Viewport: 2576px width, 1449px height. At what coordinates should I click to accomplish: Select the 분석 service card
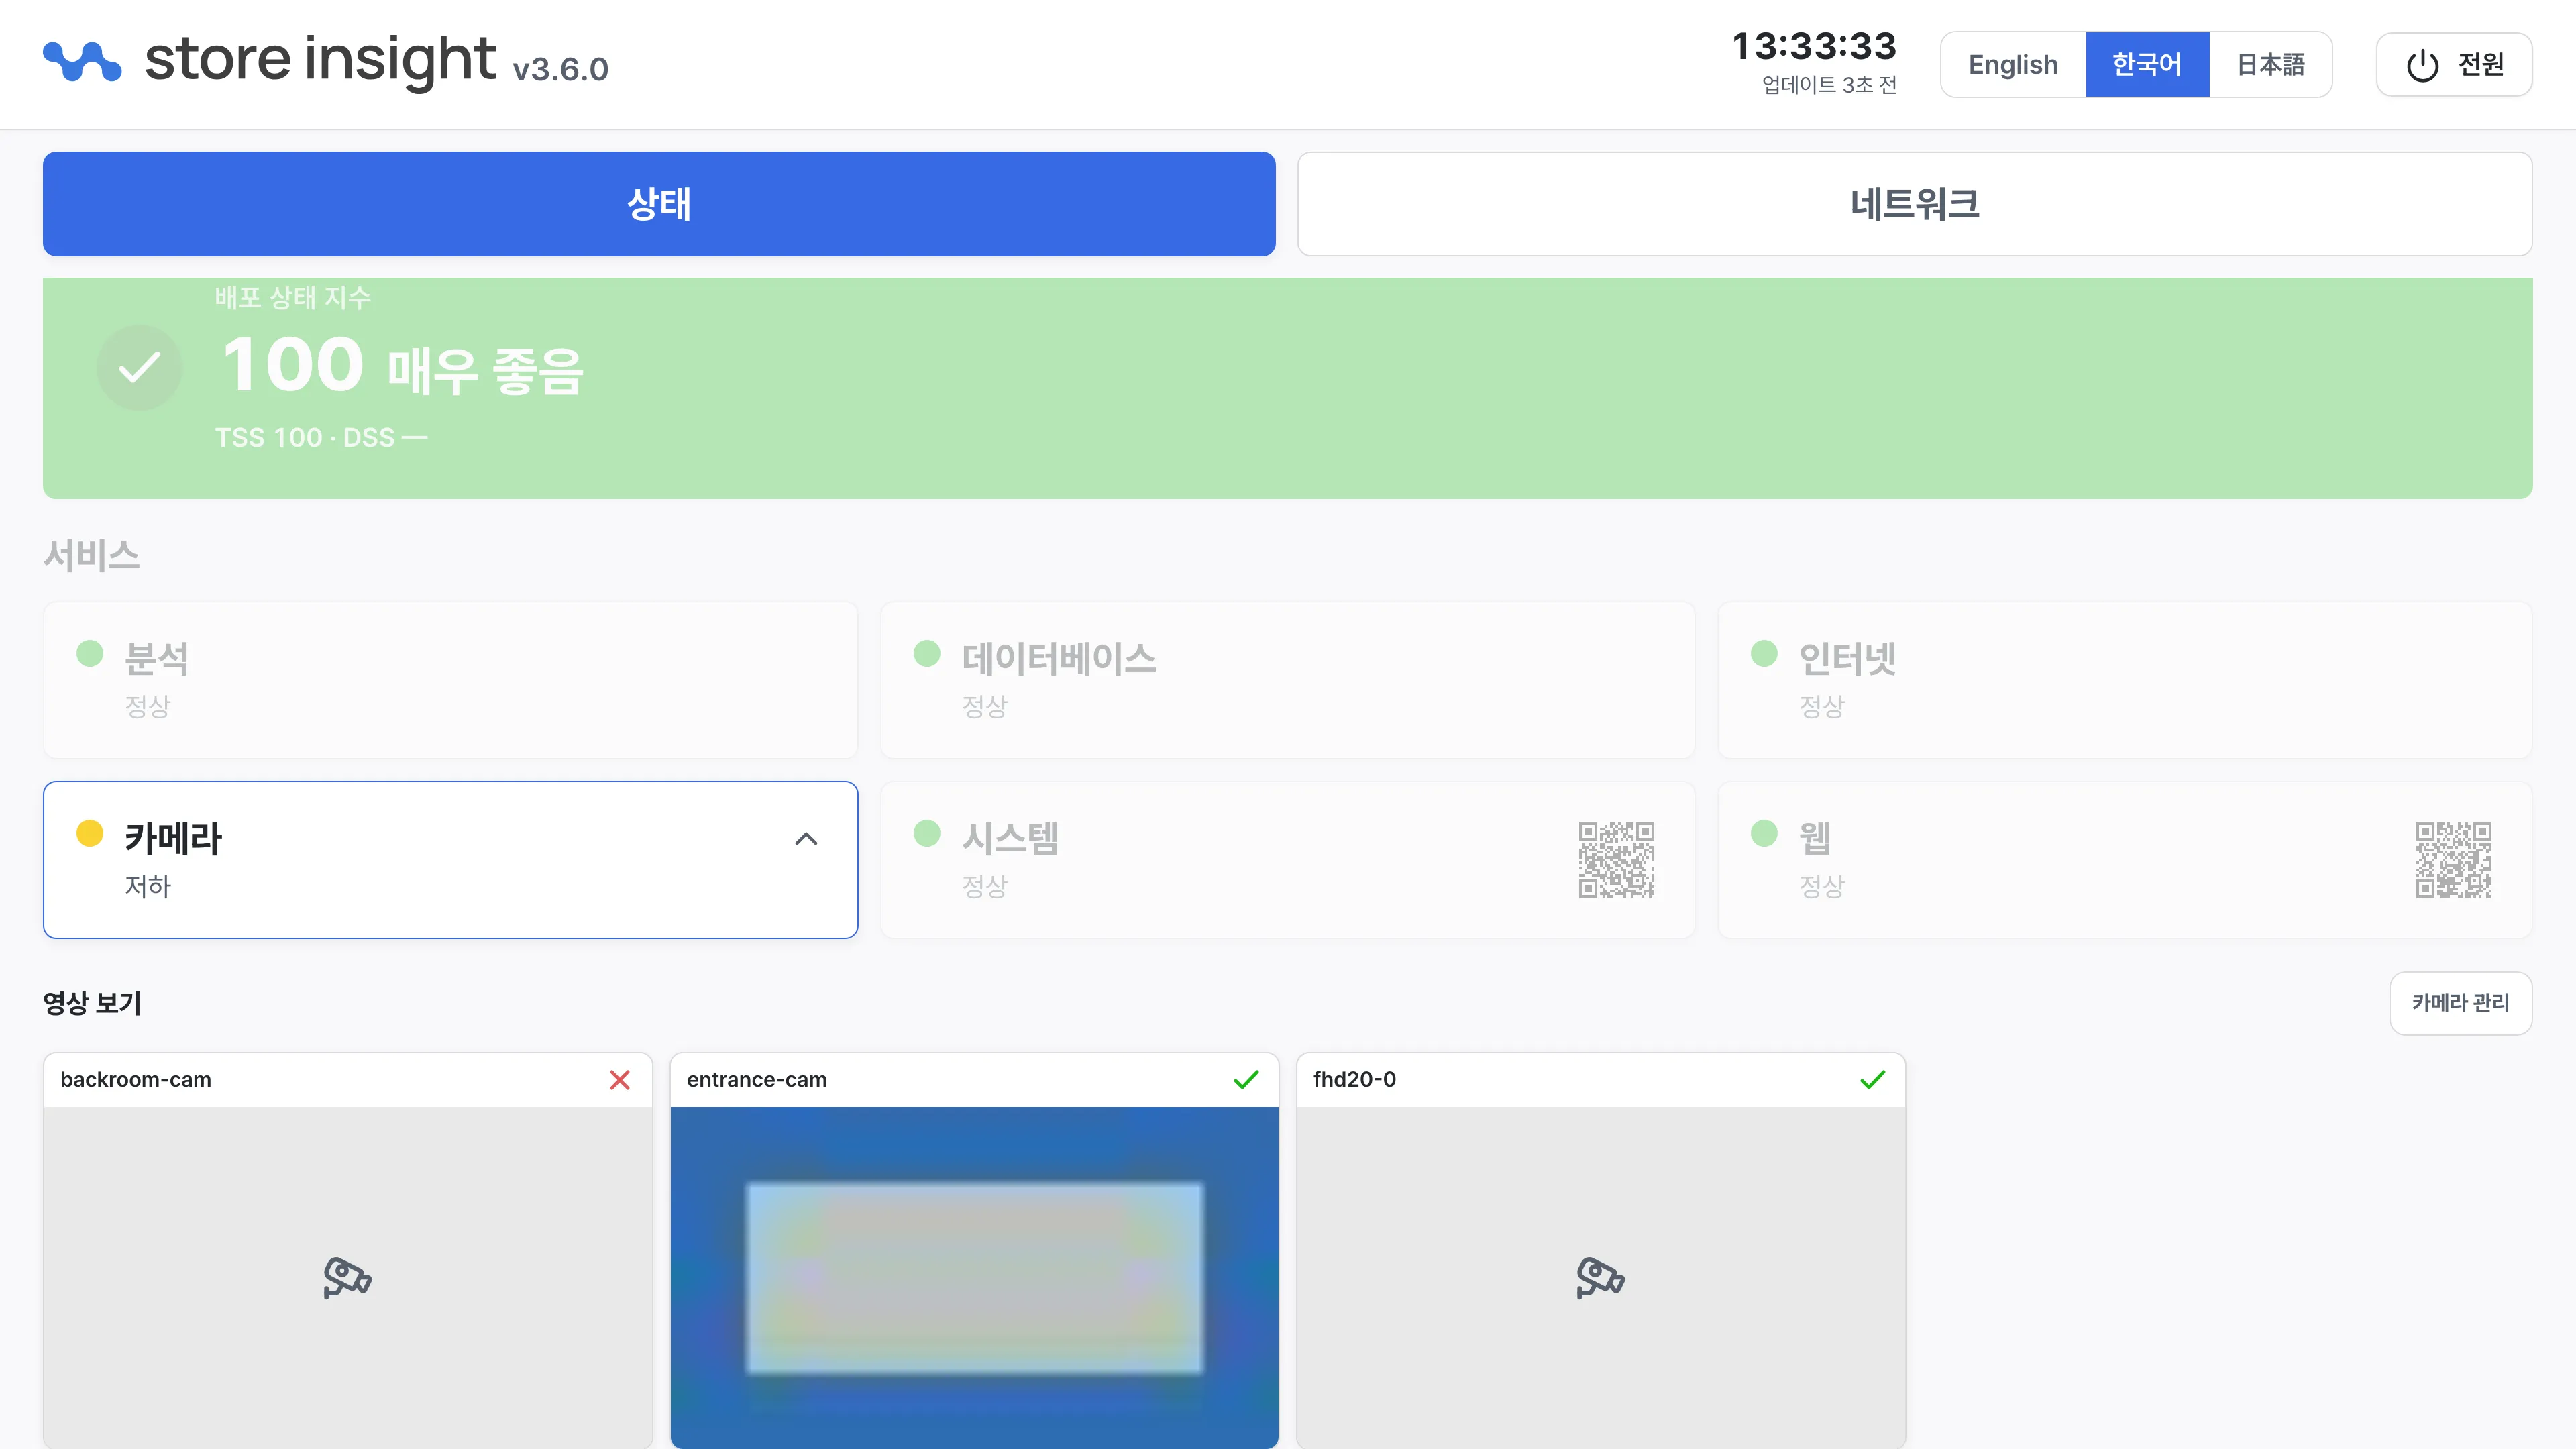pos(450,680)
